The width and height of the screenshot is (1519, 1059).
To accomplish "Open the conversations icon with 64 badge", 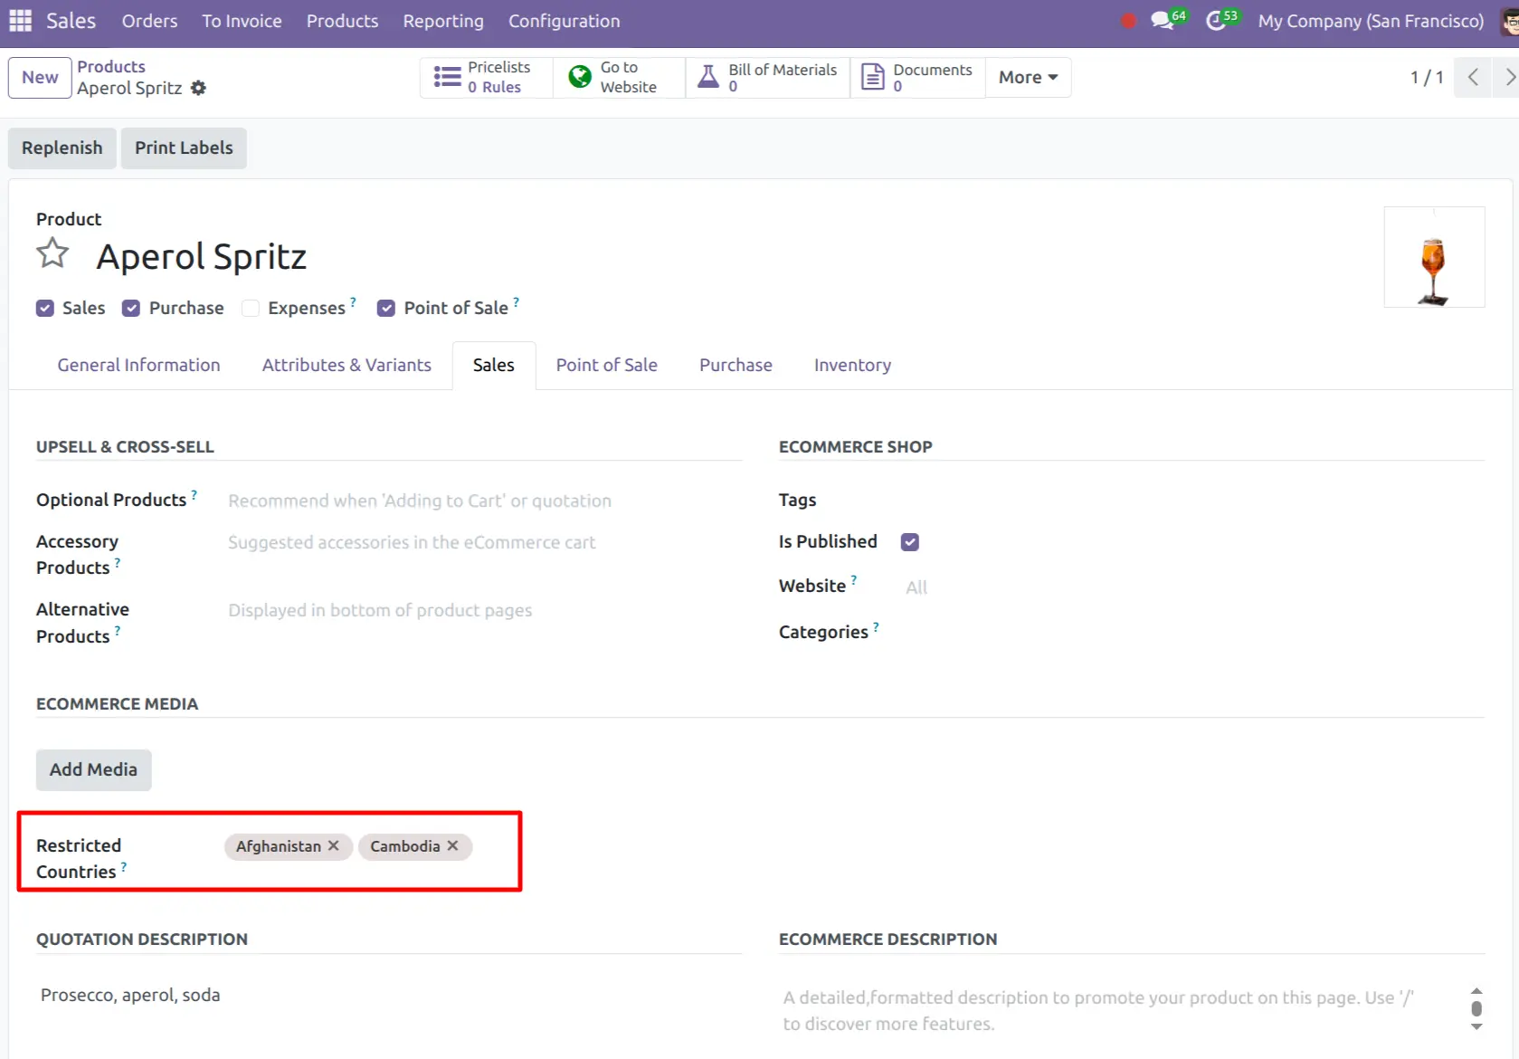I will pos(1168,20).
